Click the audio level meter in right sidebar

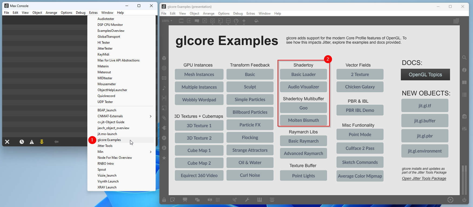pos(464,180)
